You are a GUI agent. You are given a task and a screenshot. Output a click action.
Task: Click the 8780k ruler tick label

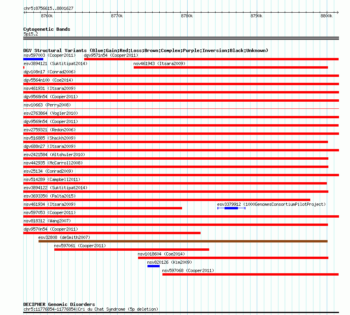click(187, 16)
